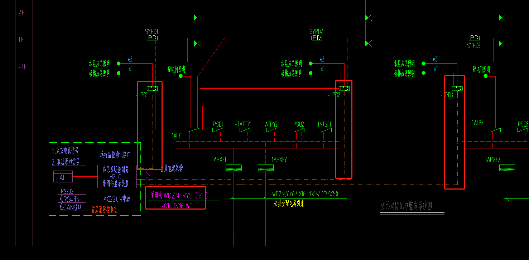Select the SYPD3 label

(474, 46)
